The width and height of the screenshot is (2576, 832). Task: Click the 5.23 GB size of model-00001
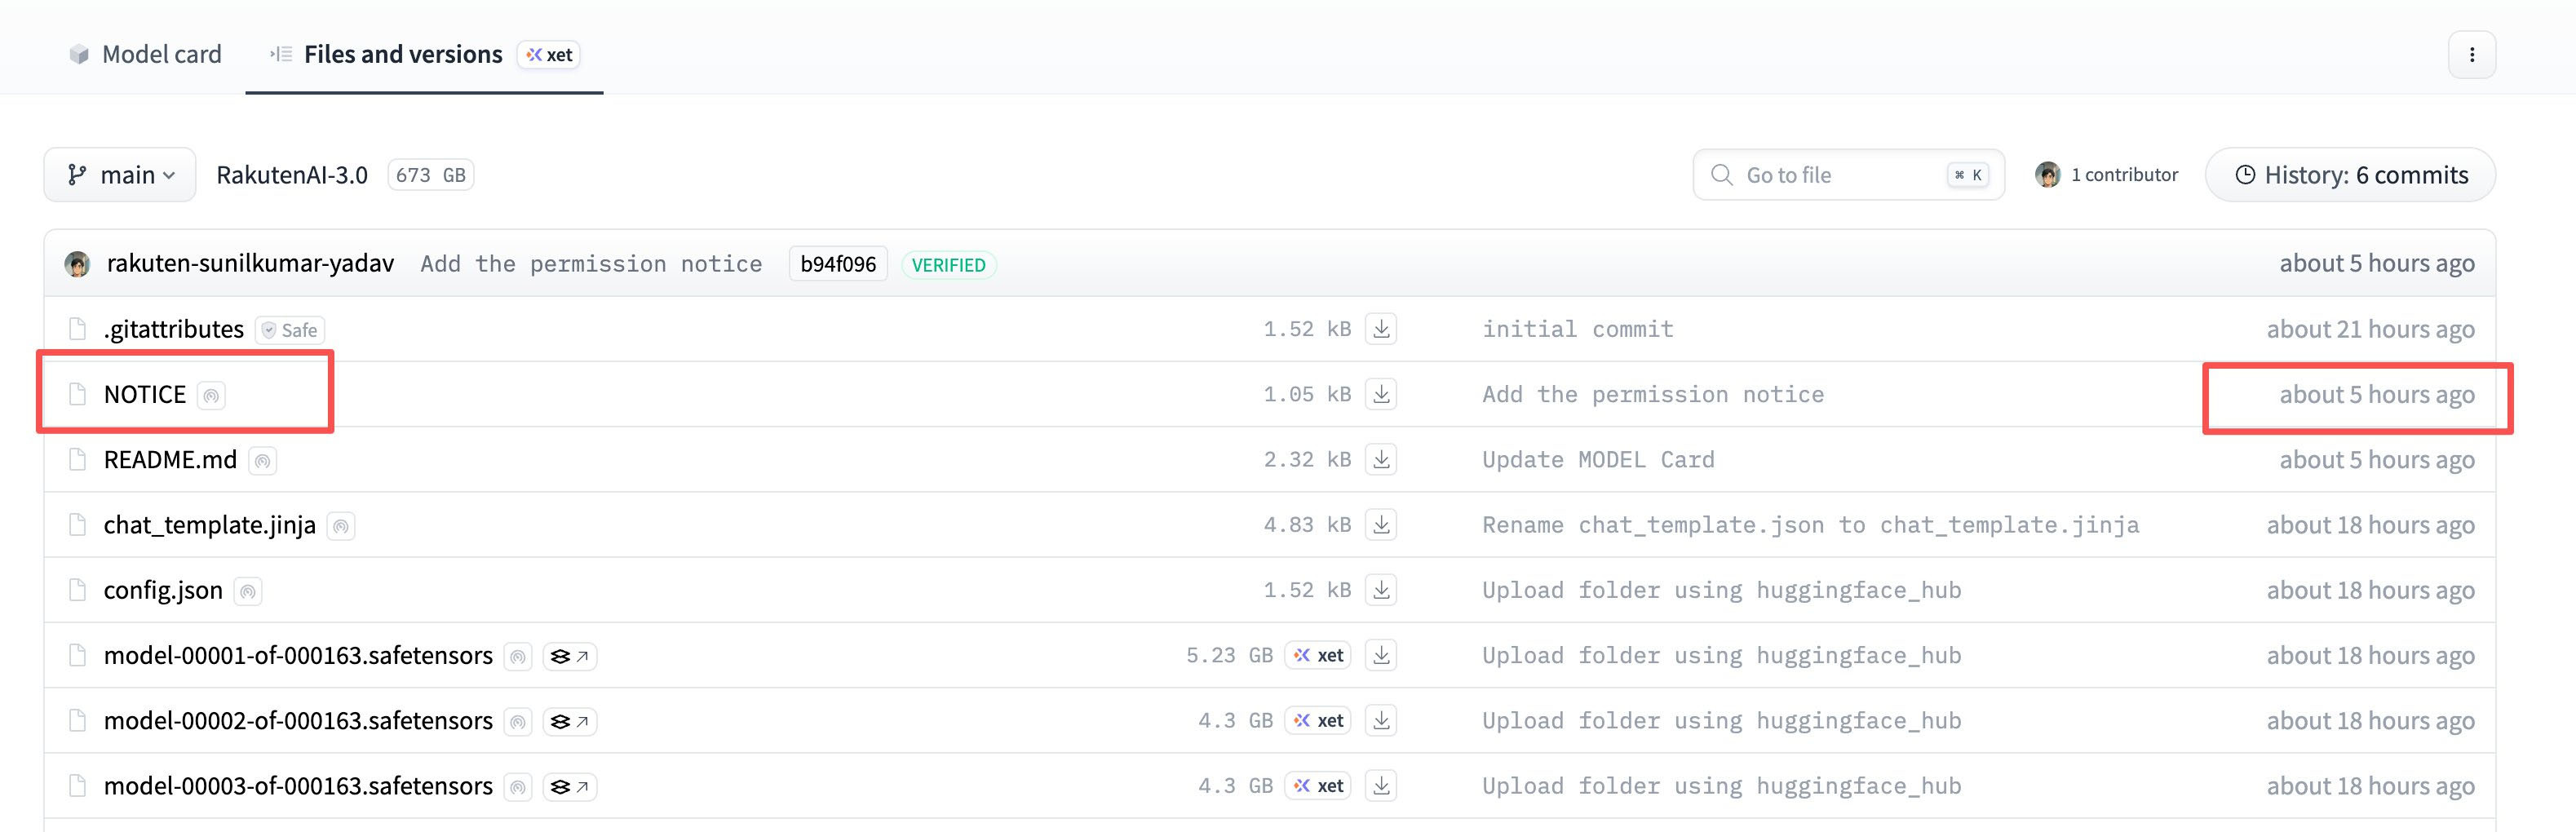tap(1229, 655)
